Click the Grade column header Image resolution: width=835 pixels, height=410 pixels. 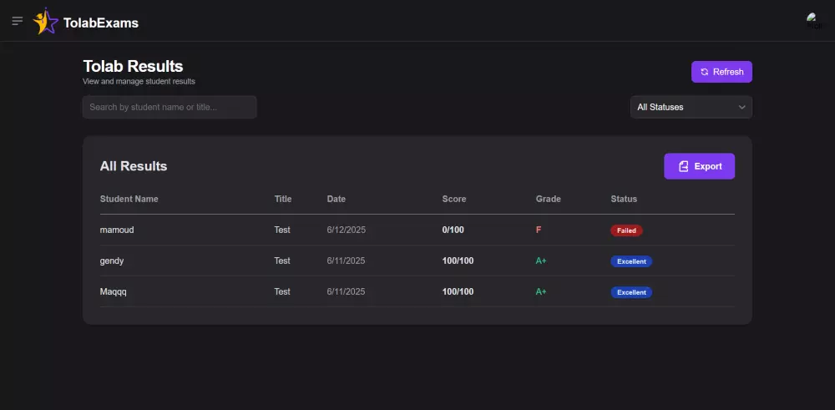point(549,199)
